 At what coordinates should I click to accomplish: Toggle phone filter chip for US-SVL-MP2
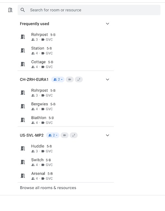click(74, 135)
